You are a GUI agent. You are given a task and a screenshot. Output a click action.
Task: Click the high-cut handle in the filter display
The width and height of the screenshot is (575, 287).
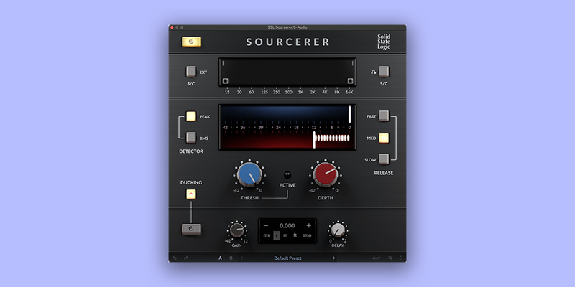click(350, 81)
